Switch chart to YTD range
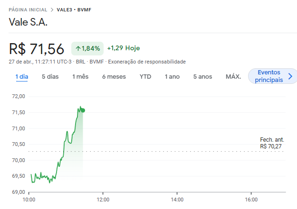Screen dimensions: 297x209 [145, 76]
